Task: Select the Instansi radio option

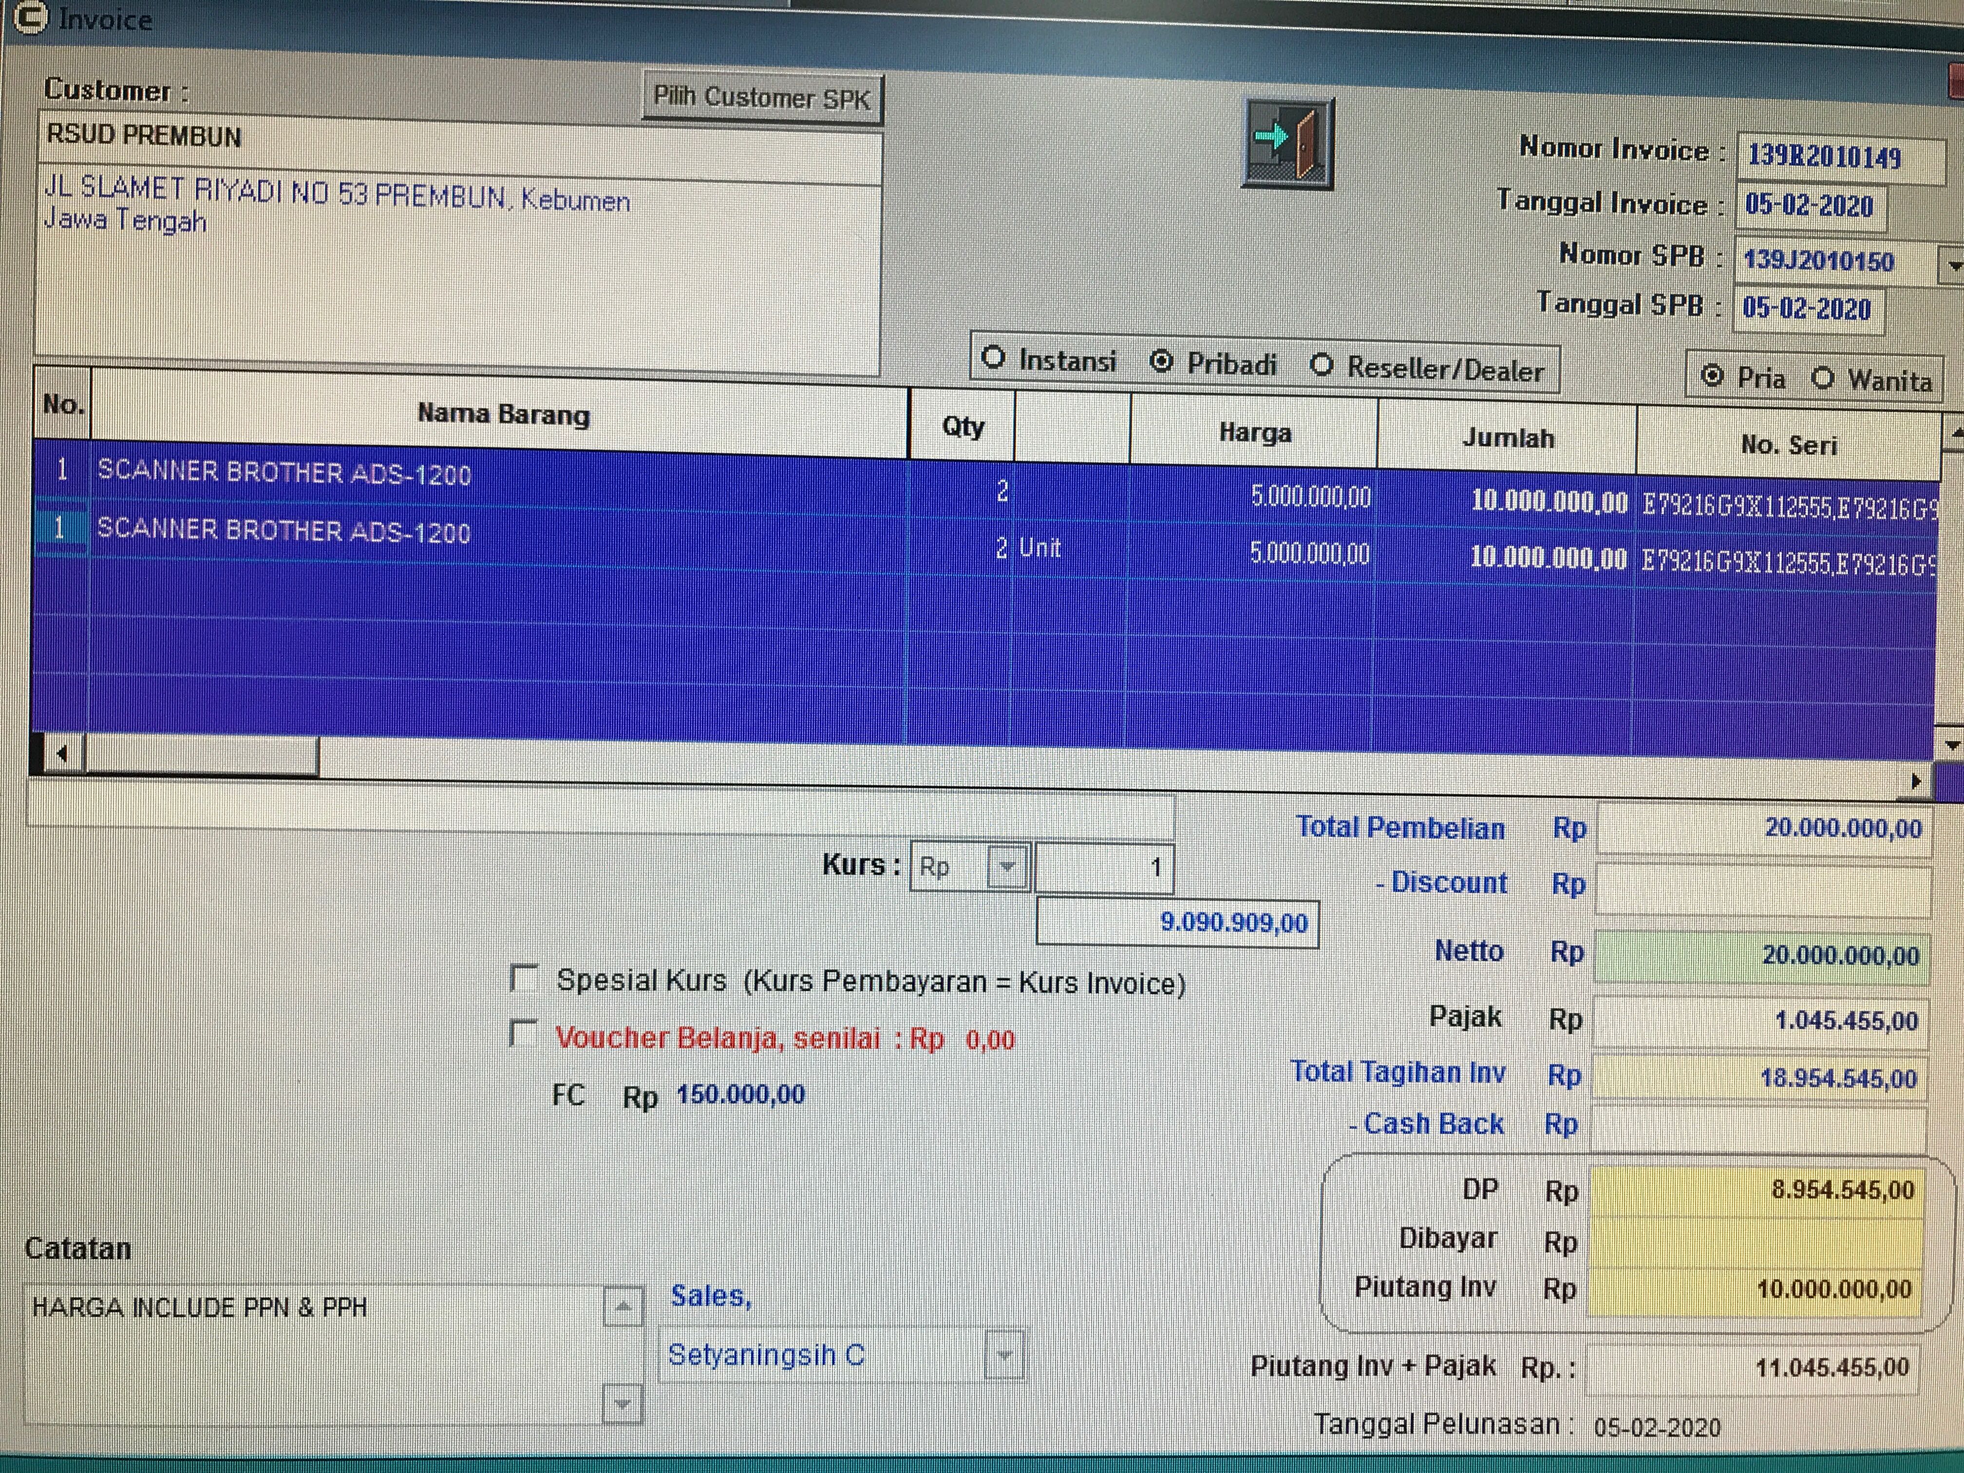Action: pyautogui.click(x=994, y=358)
